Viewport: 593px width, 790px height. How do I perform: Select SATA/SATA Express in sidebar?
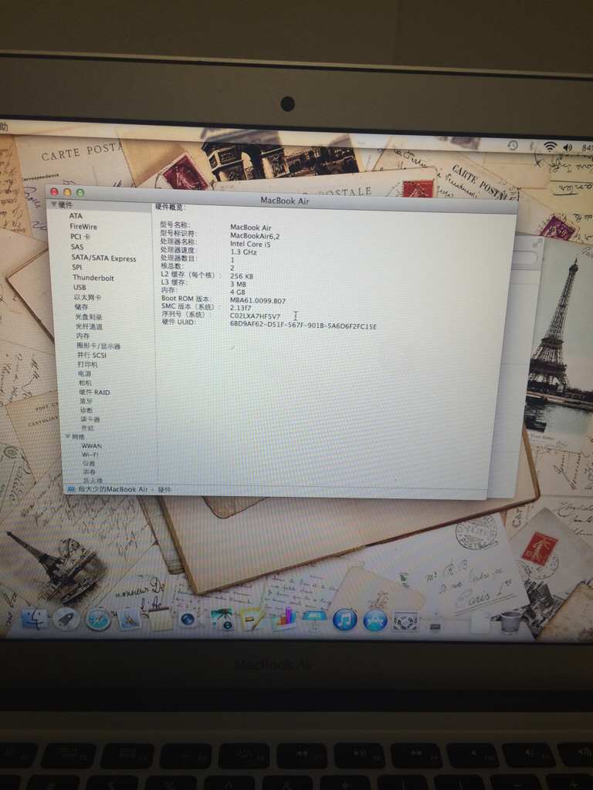coord(104,258)
